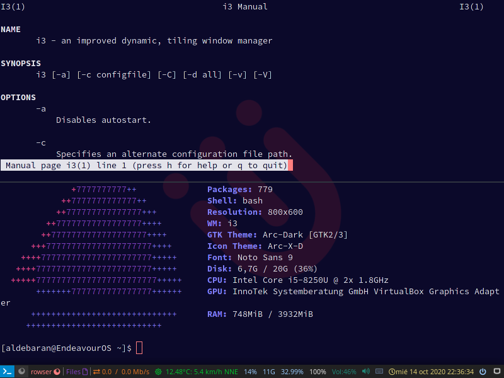Click the 'i3 Manual' title text
Viewport: 504px width, 378px height.
click(245, 7)
